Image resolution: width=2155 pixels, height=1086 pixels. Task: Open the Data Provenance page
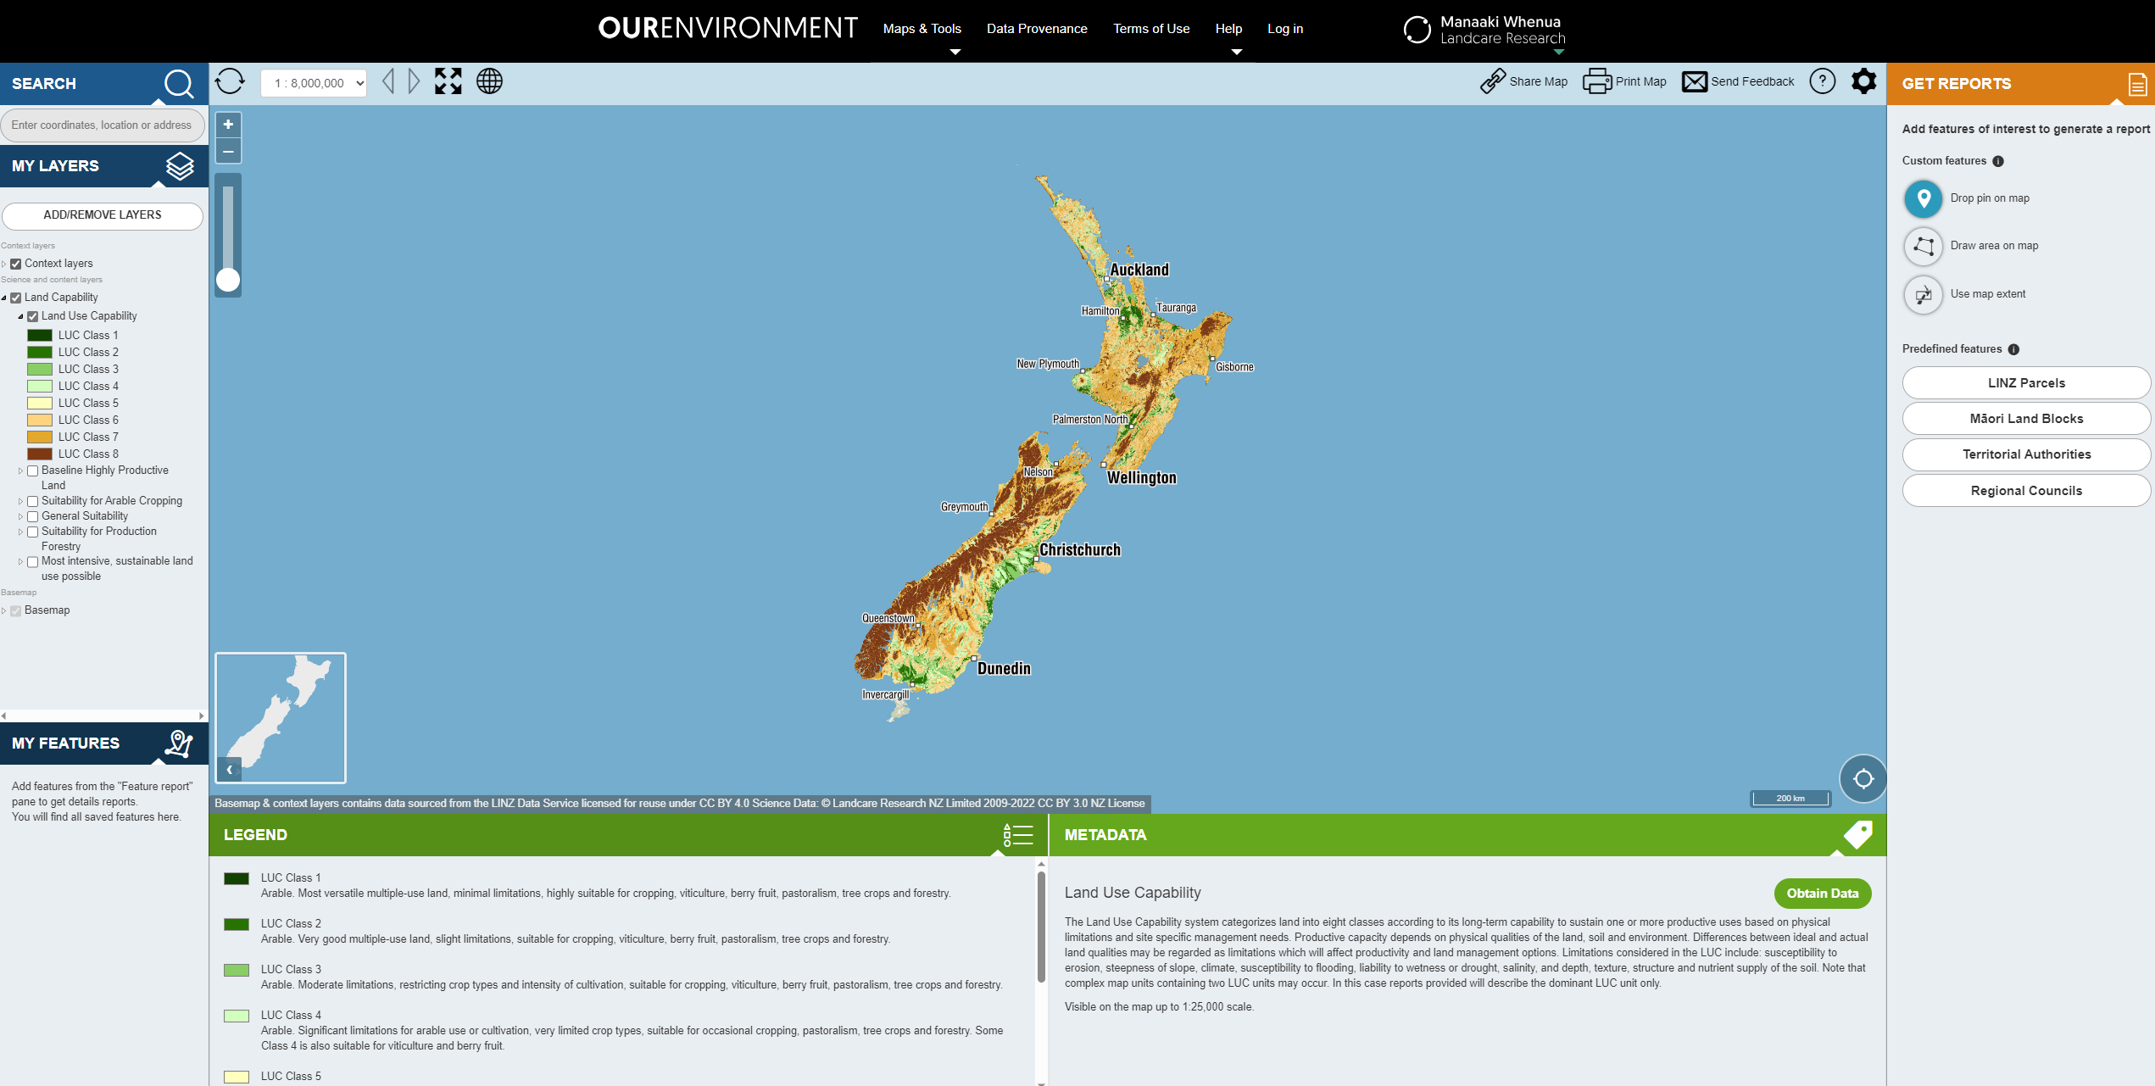1037,29
